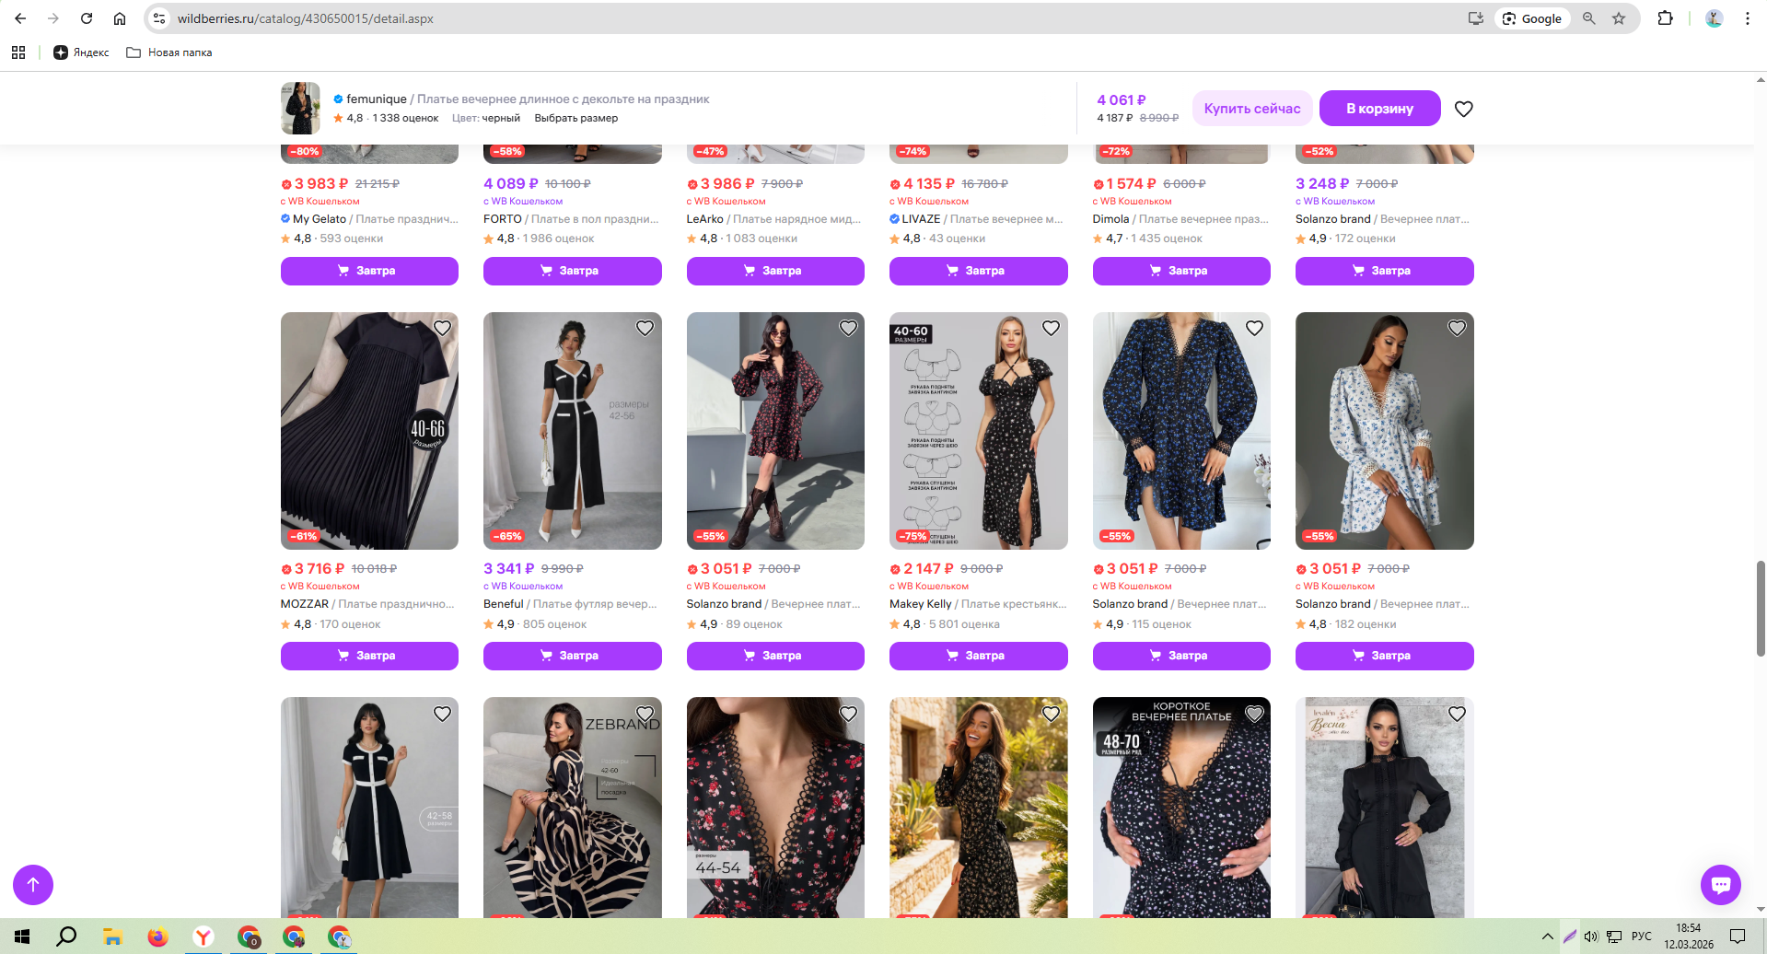Switch the РУС keyboard language
This screenshot has width=1767, height=954.
tap(1642, 937)
